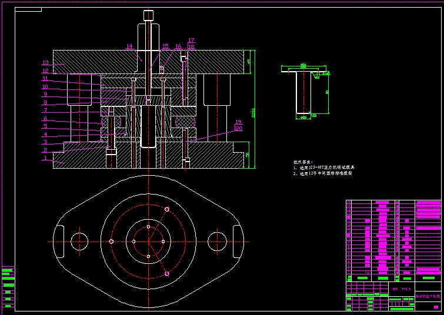Image resolution: width=444 pixels, height=315 pixels.
Task: Select part callout number 13
Action: coord(45,62)
